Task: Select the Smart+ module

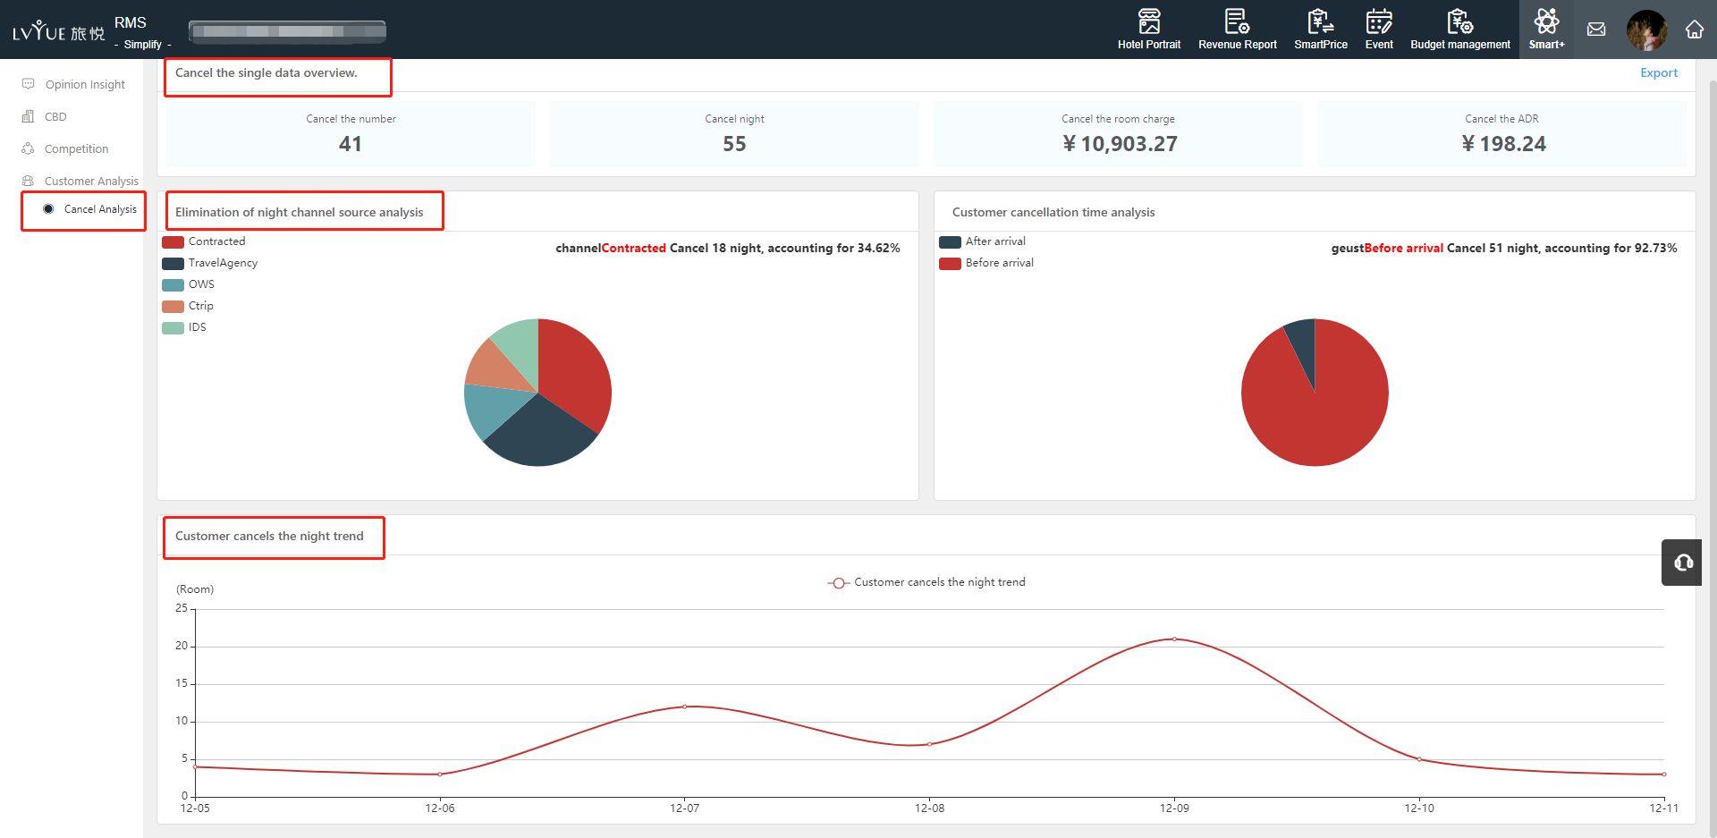Action: tap(1546, 30)
